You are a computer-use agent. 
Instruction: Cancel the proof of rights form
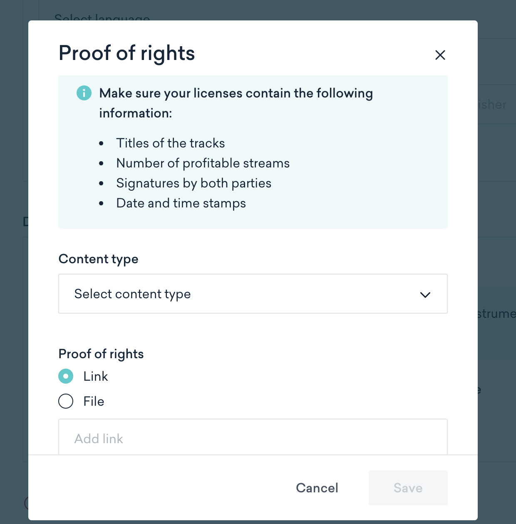coord(317,488)
